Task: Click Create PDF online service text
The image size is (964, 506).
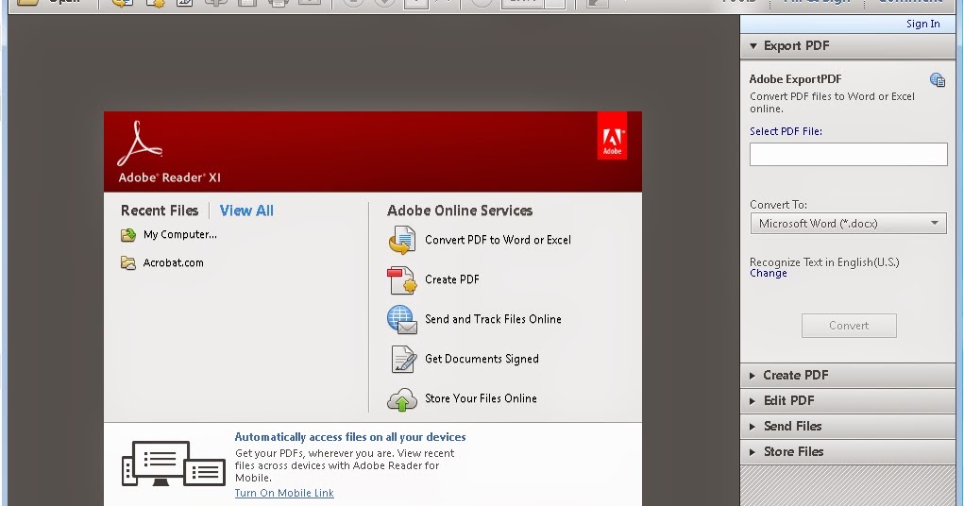Action: tap(452, 279)
